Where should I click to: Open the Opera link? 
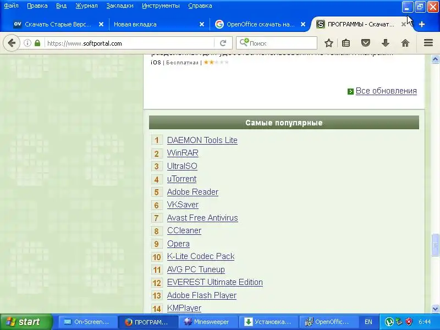coord(178,244)
